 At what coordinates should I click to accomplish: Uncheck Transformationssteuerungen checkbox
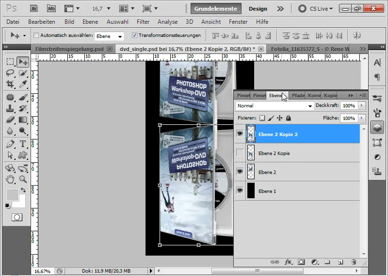coord(134,35)
